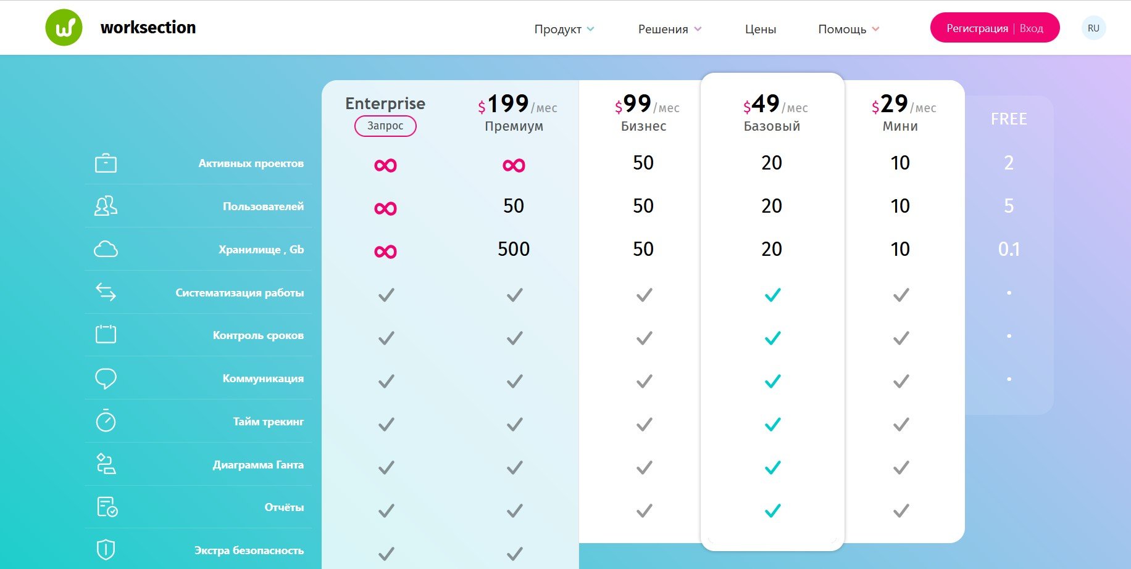Click the calendar icon for Контроль сроков
Screen dimensions: 1131x569
(x=106, y=335)
